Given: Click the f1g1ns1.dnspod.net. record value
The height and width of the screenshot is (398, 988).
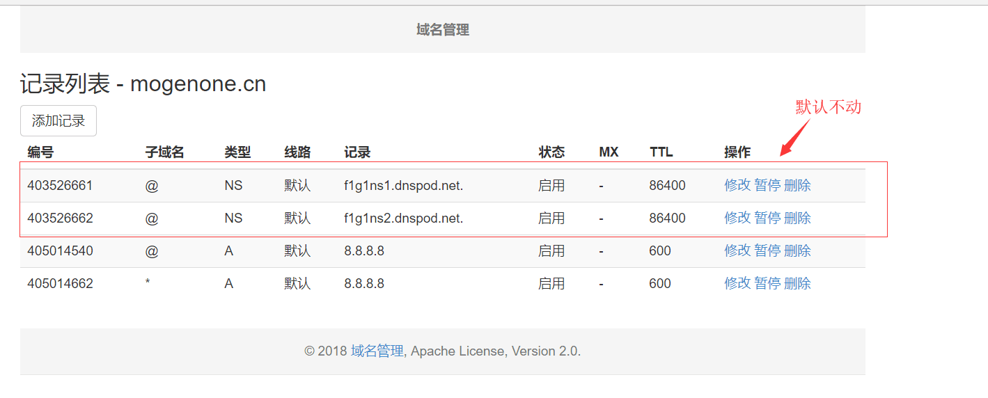Looking at the screenshot, I should point(404,186).
